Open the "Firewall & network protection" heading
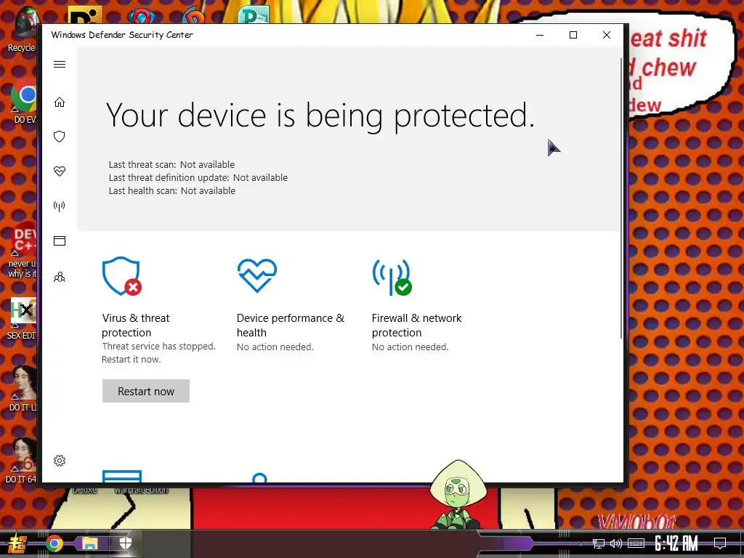Viewport: 744px width, 558px height. pyautogui.click(x=416, y=325)
